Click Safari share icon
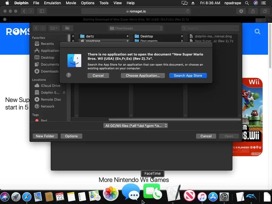 [x=253, y=11]
